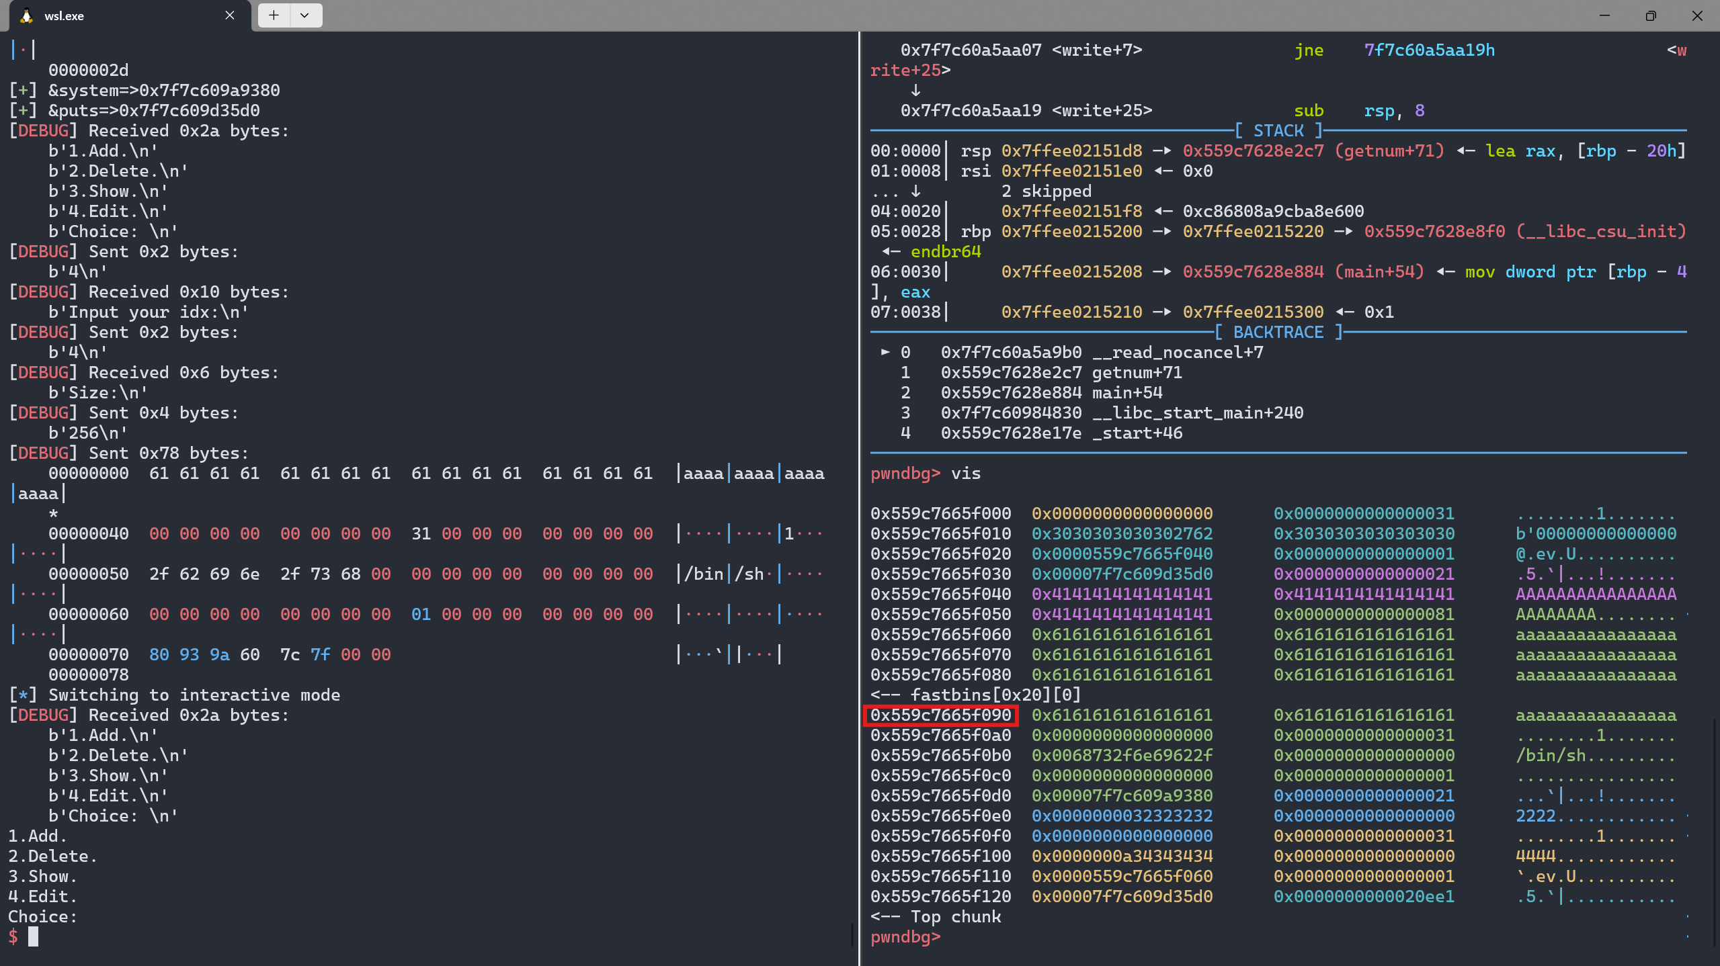Click the b'Size:\n' received line
This screenshot has height=966, width=1720.
(98, 392)
